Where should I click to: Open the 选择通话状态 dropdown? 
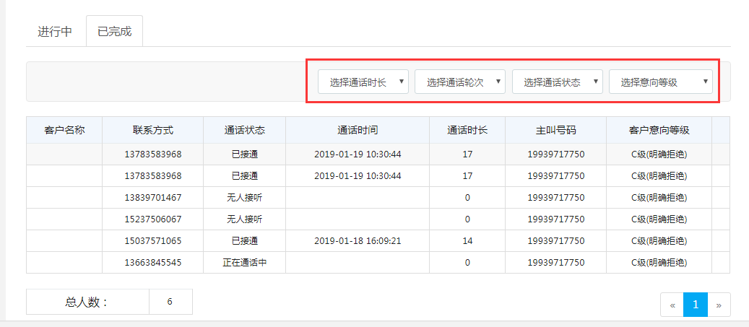tap(558, 82)
